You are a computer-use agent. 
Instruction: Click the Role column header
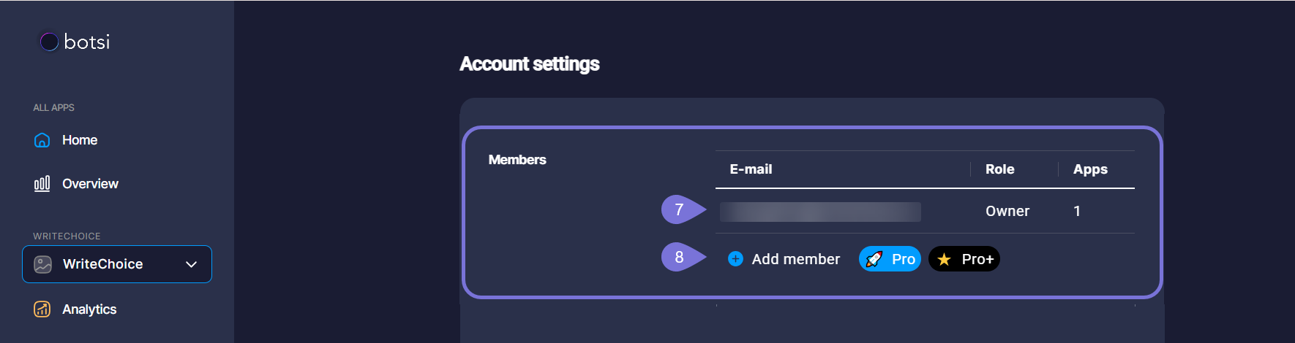click(x=999, y=169)
